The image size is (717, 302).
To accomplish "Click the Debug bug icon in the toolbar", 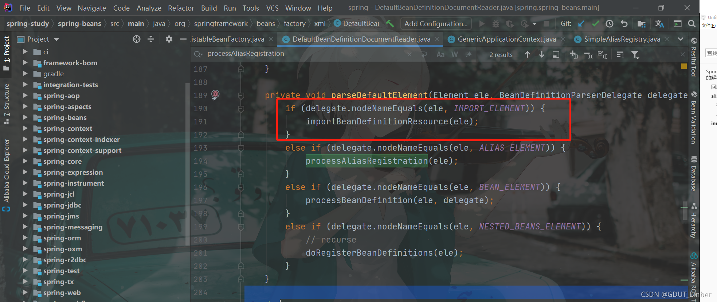I will (496, 24).
